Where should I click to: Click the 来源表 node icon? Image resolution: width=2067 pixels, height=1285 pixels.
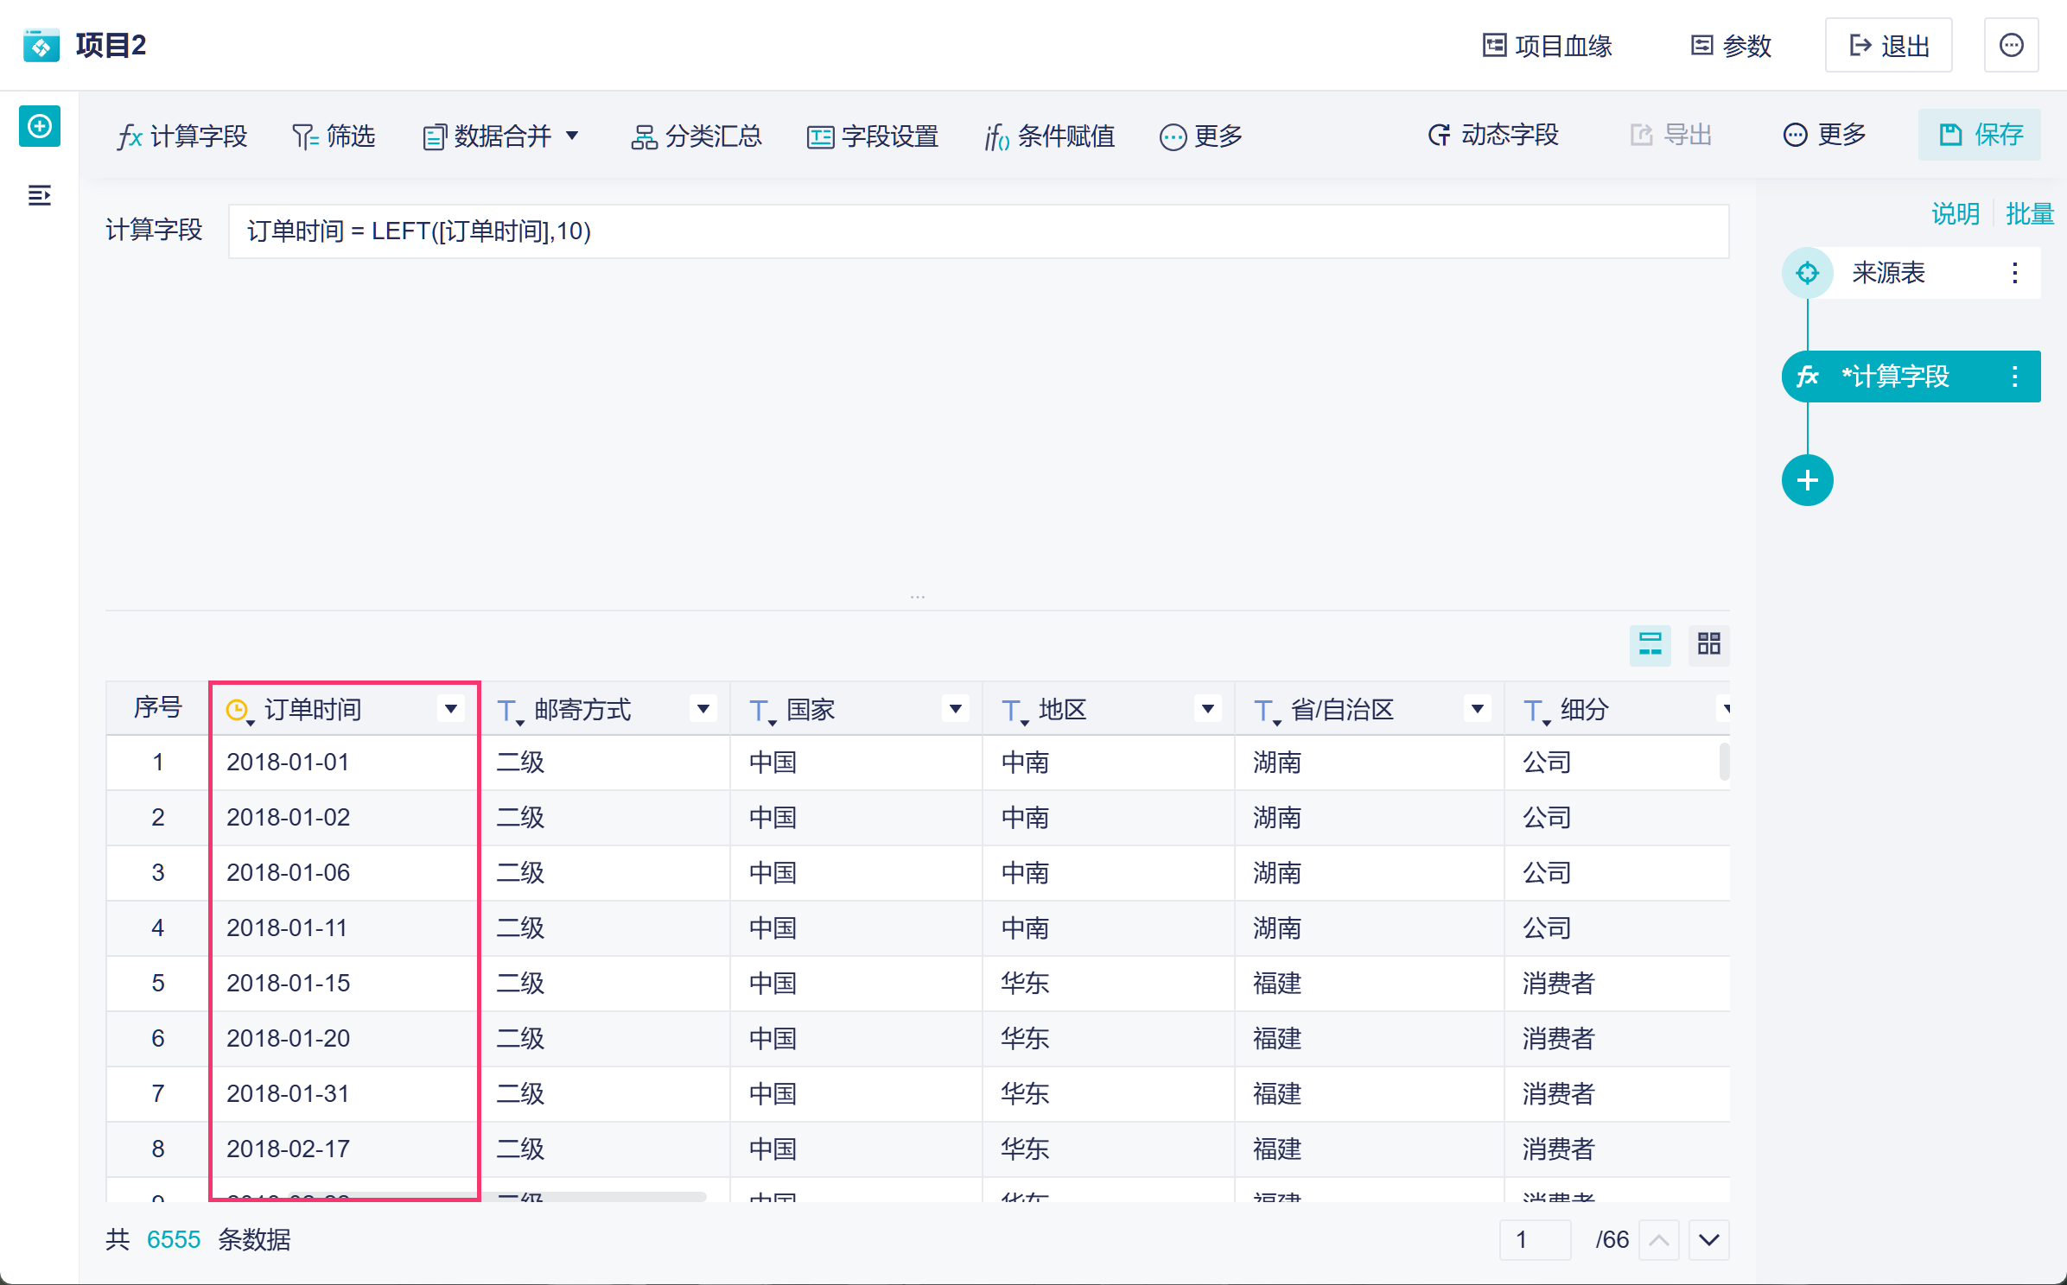1807,273
